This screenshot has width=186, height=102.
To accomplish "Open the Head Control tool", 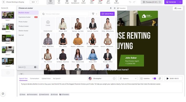I will point(44,94).
